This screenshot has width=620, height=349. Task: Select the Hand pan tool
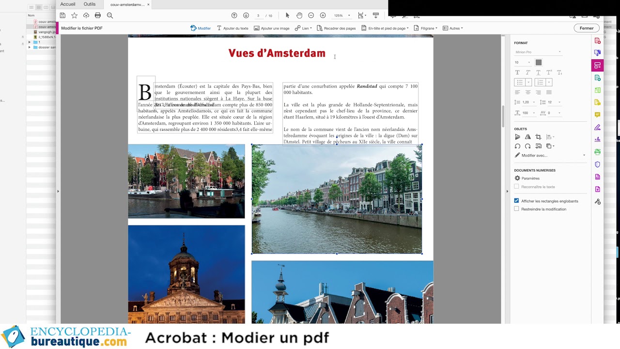click(x=299, y=16)
